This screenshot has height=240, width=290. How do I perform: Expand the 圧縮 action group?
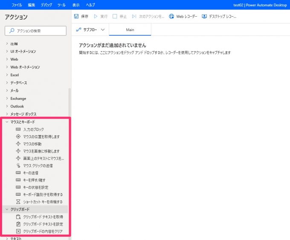[7, 43]
